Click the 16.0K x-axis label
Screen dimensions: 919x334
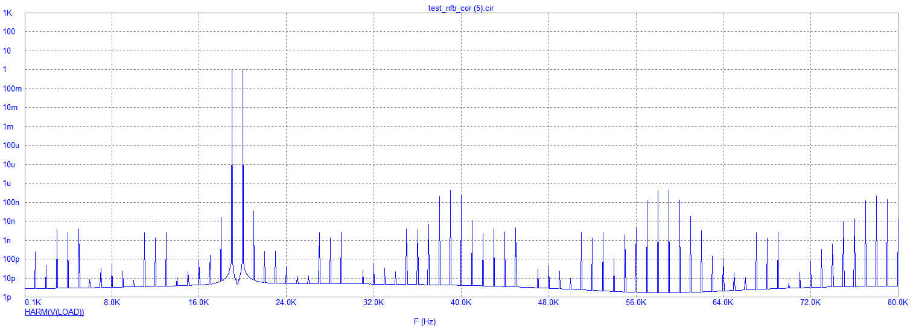click(199, 302)
